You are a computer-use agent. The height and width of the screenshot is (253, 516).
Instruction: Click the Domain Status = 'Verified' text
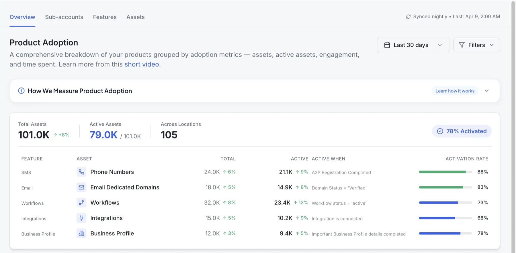click(339, 188)
